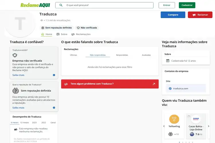Open the Home tab
Viewport: 215px width, 143px height.
point(47,34)
